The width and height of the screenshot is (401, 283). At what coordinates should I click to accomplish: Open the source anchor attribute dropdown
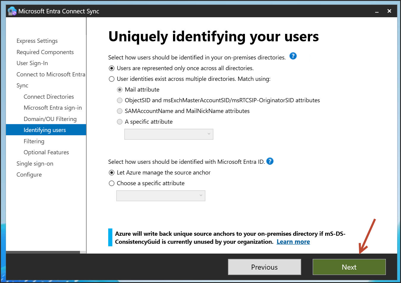click(x=161, y=196)
